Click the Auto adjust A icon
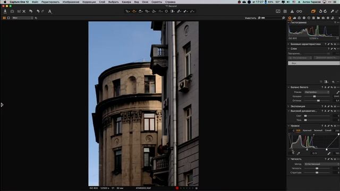 pos(49,11)
